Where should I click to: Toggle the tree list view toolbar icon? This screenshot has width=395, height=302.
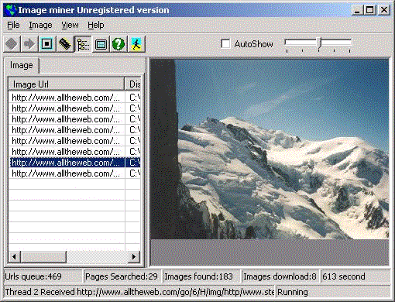[x=83, y=44]
